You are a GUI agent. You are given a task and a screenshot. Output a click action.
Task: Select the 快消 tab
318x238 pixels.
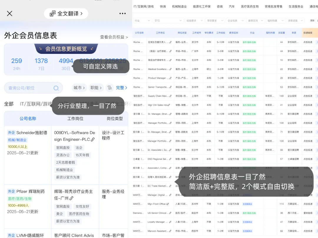coord(163,6)
